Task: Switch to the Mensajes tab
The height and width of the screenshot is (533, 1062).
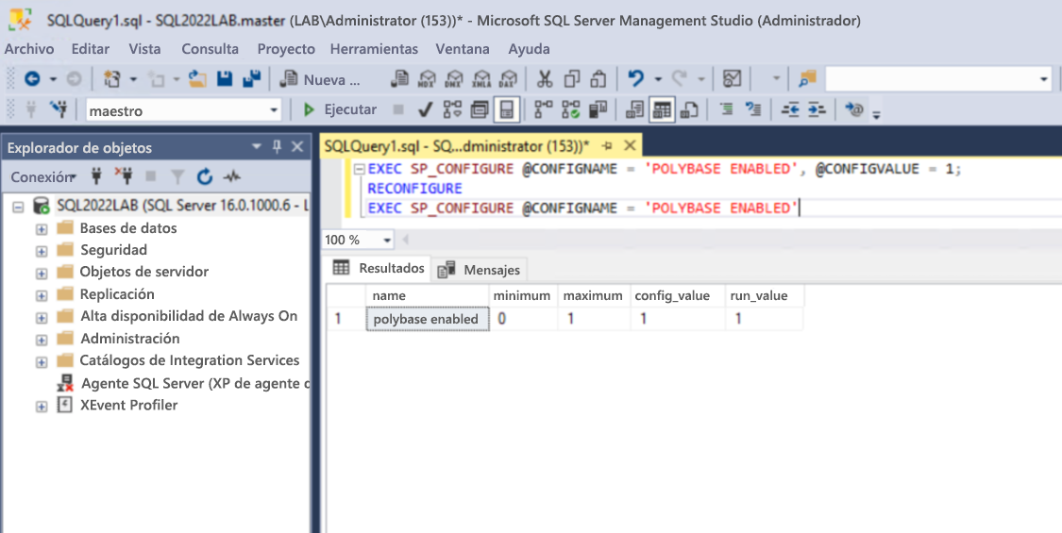Action: (480, 270)
